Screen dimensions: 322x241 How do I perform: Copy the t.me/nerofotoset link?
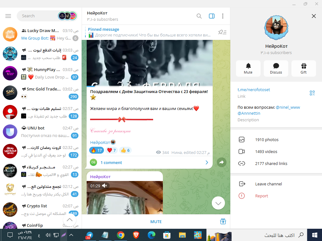pyautogui.click(x=254, y=90)
